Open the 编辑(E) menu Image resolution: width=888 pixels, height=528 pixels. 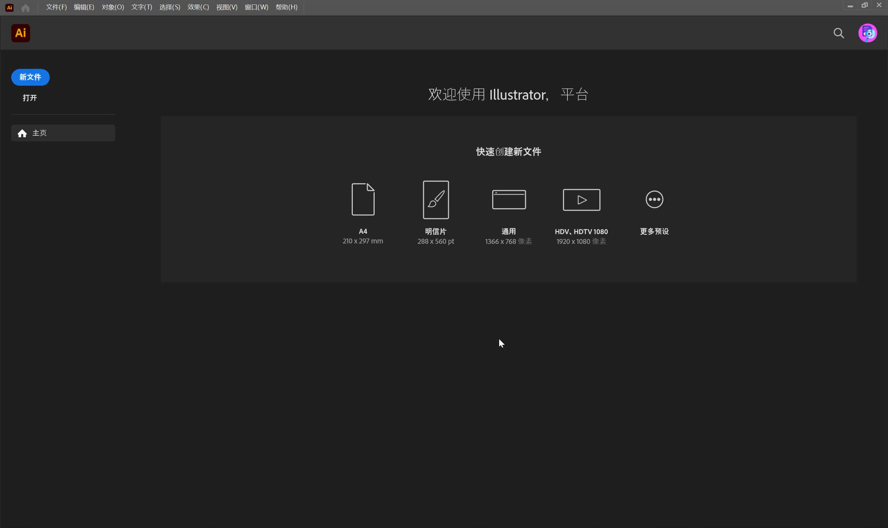(x=84, y=7)
